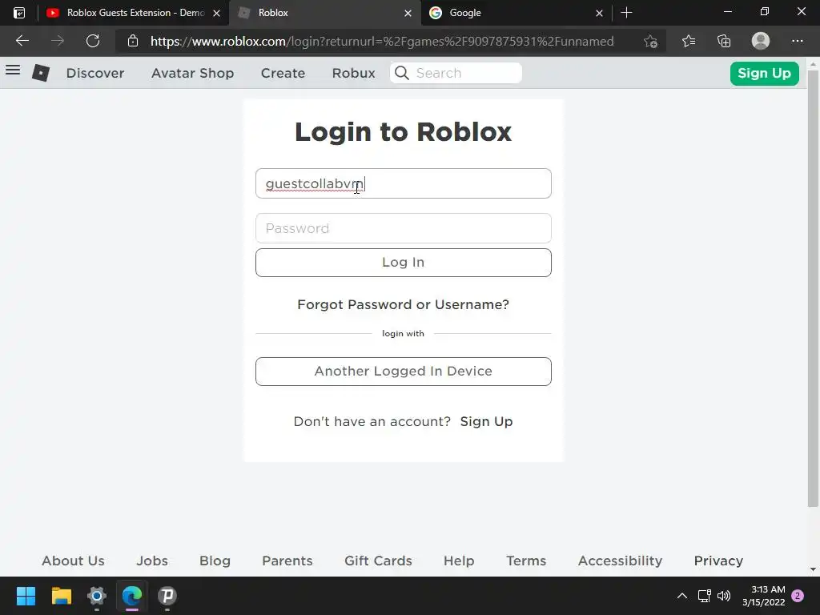Open the notification count badge
The width and height of the screenshot is (820, 615).
pyautogui.click(x=798, y=596)
